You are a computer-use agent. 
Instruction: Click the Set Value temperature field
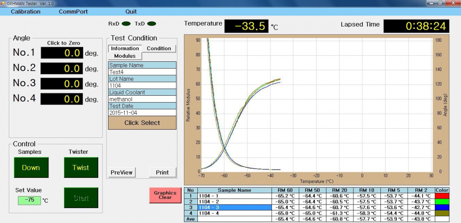tap(29, 200)
